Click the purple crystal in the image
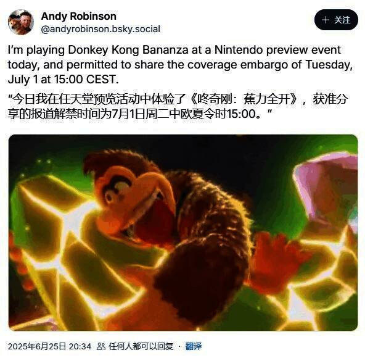The height and width of the screenshot is (358, 365). (x=326, y=186)
